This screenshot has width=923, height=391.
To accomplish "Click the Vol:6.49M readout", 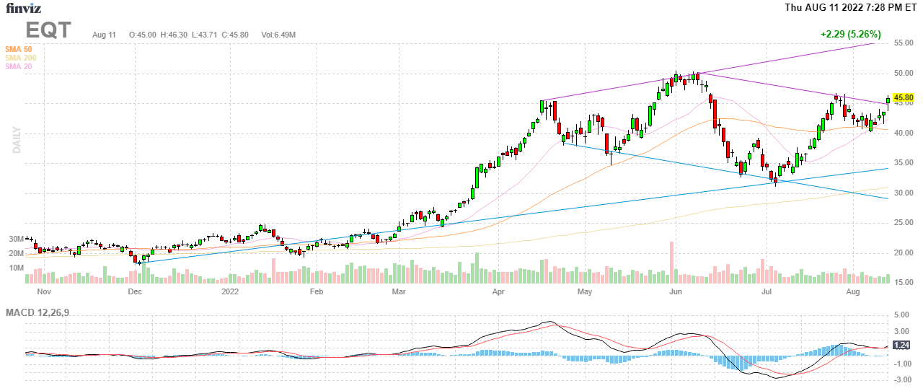I will [x=278, y=35].
